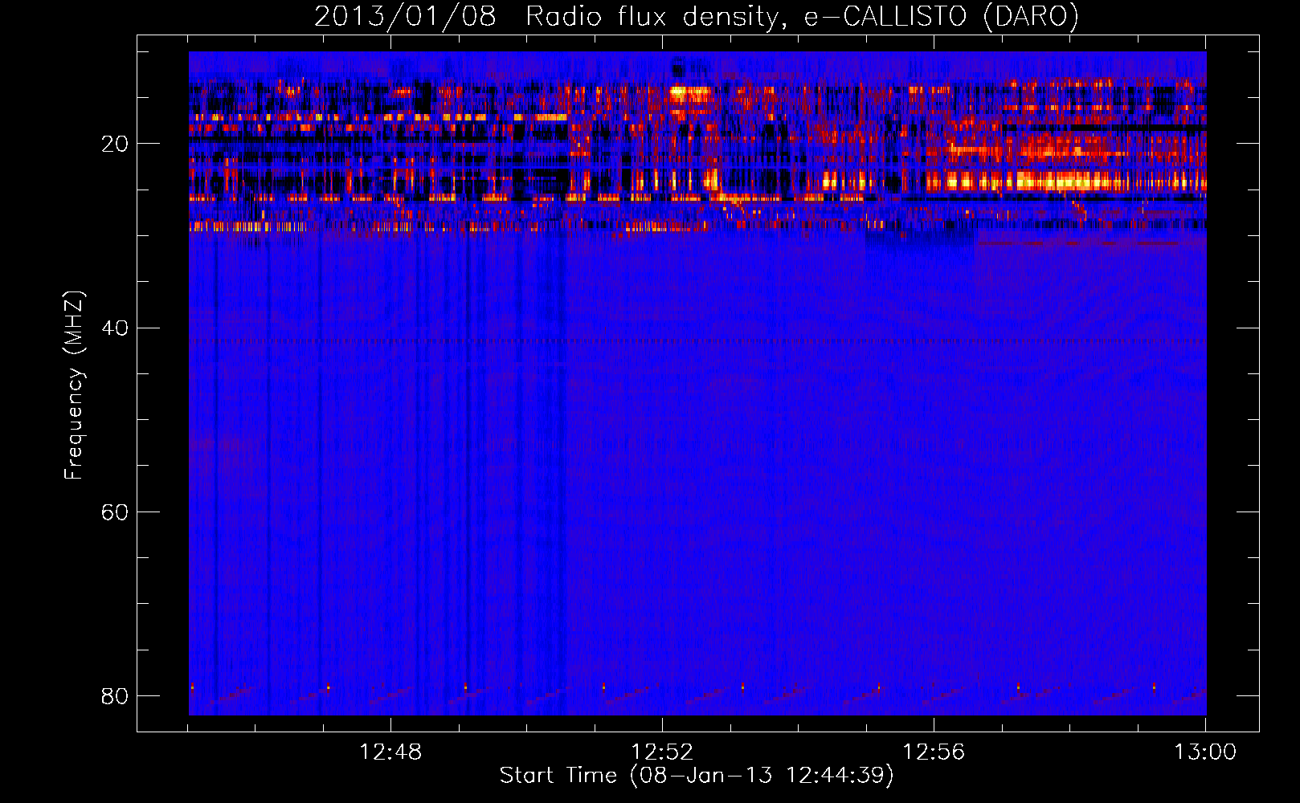Image resolution: width=1300 pixels, height=803 pixels.
Task: Select the 12:56 time tick label
Action: coord(934,752)
